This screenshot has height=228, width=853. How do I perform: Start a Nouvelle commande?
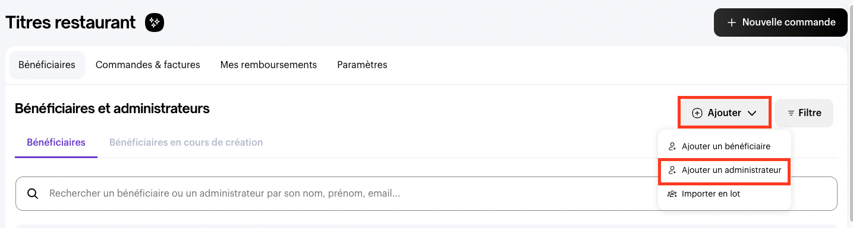[x=780, y=23]
